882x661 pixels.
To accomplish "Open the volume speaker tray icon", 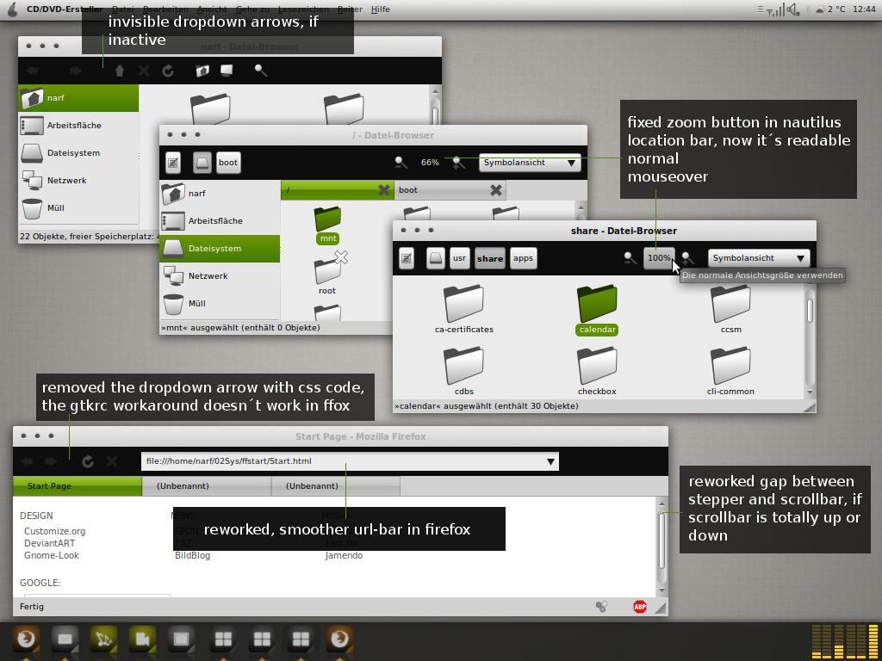I will click(793, 9).
